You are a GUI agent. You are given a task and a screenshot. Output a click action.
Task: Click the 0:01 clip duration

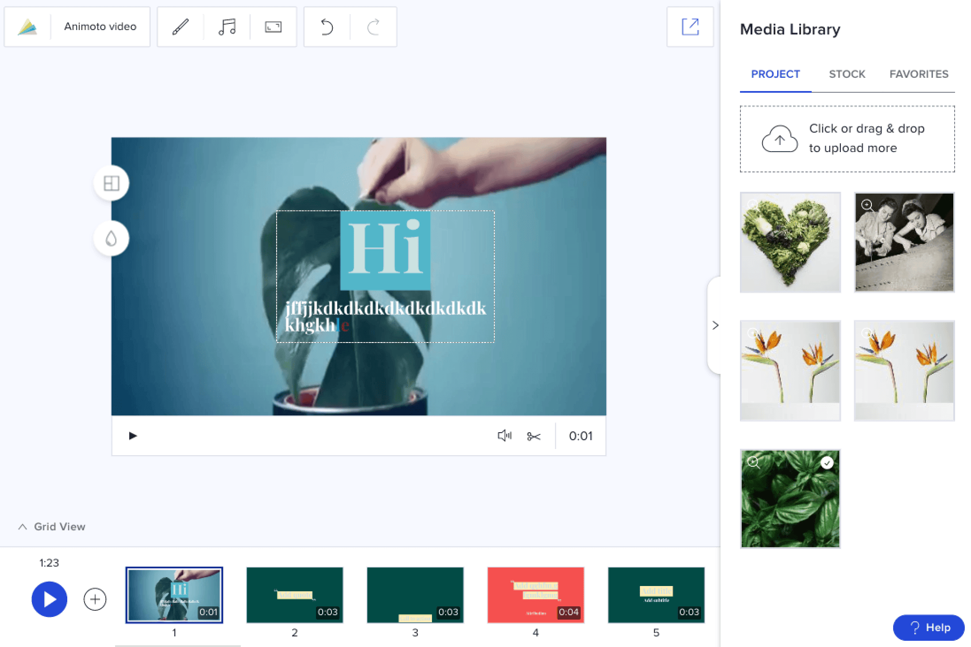pos(581,436)
